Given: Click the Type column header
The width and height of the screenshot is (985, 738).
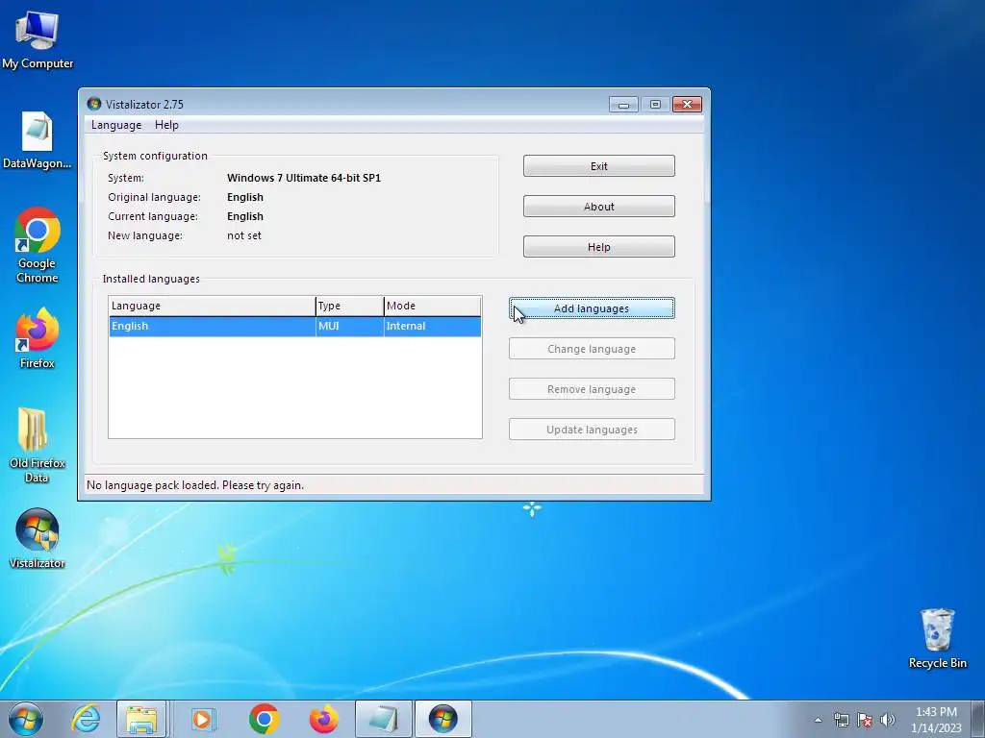Looking at the screenshot, I should [x=350, y=306].
